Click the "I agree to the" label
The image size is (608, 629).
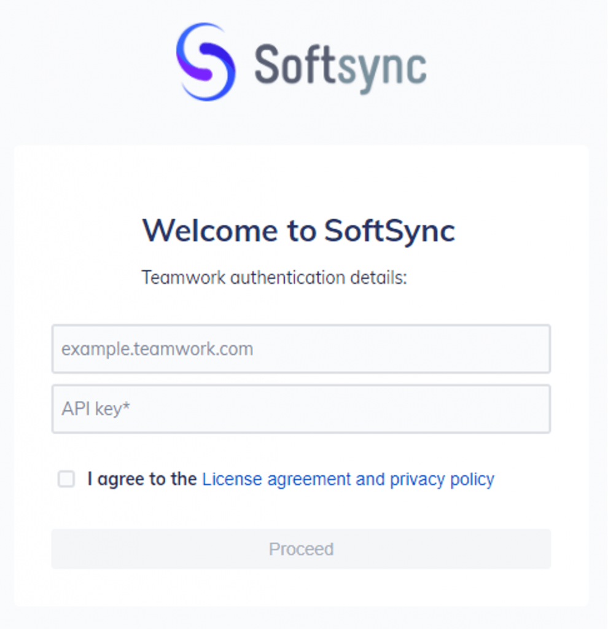pyautogui.click(x=142, y=479)
